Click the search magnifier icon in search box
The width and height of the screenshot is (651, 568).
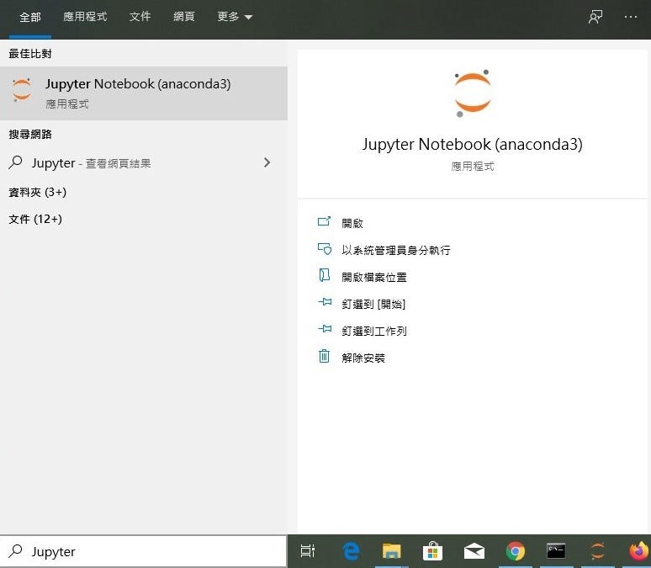[x=15, y=551]
